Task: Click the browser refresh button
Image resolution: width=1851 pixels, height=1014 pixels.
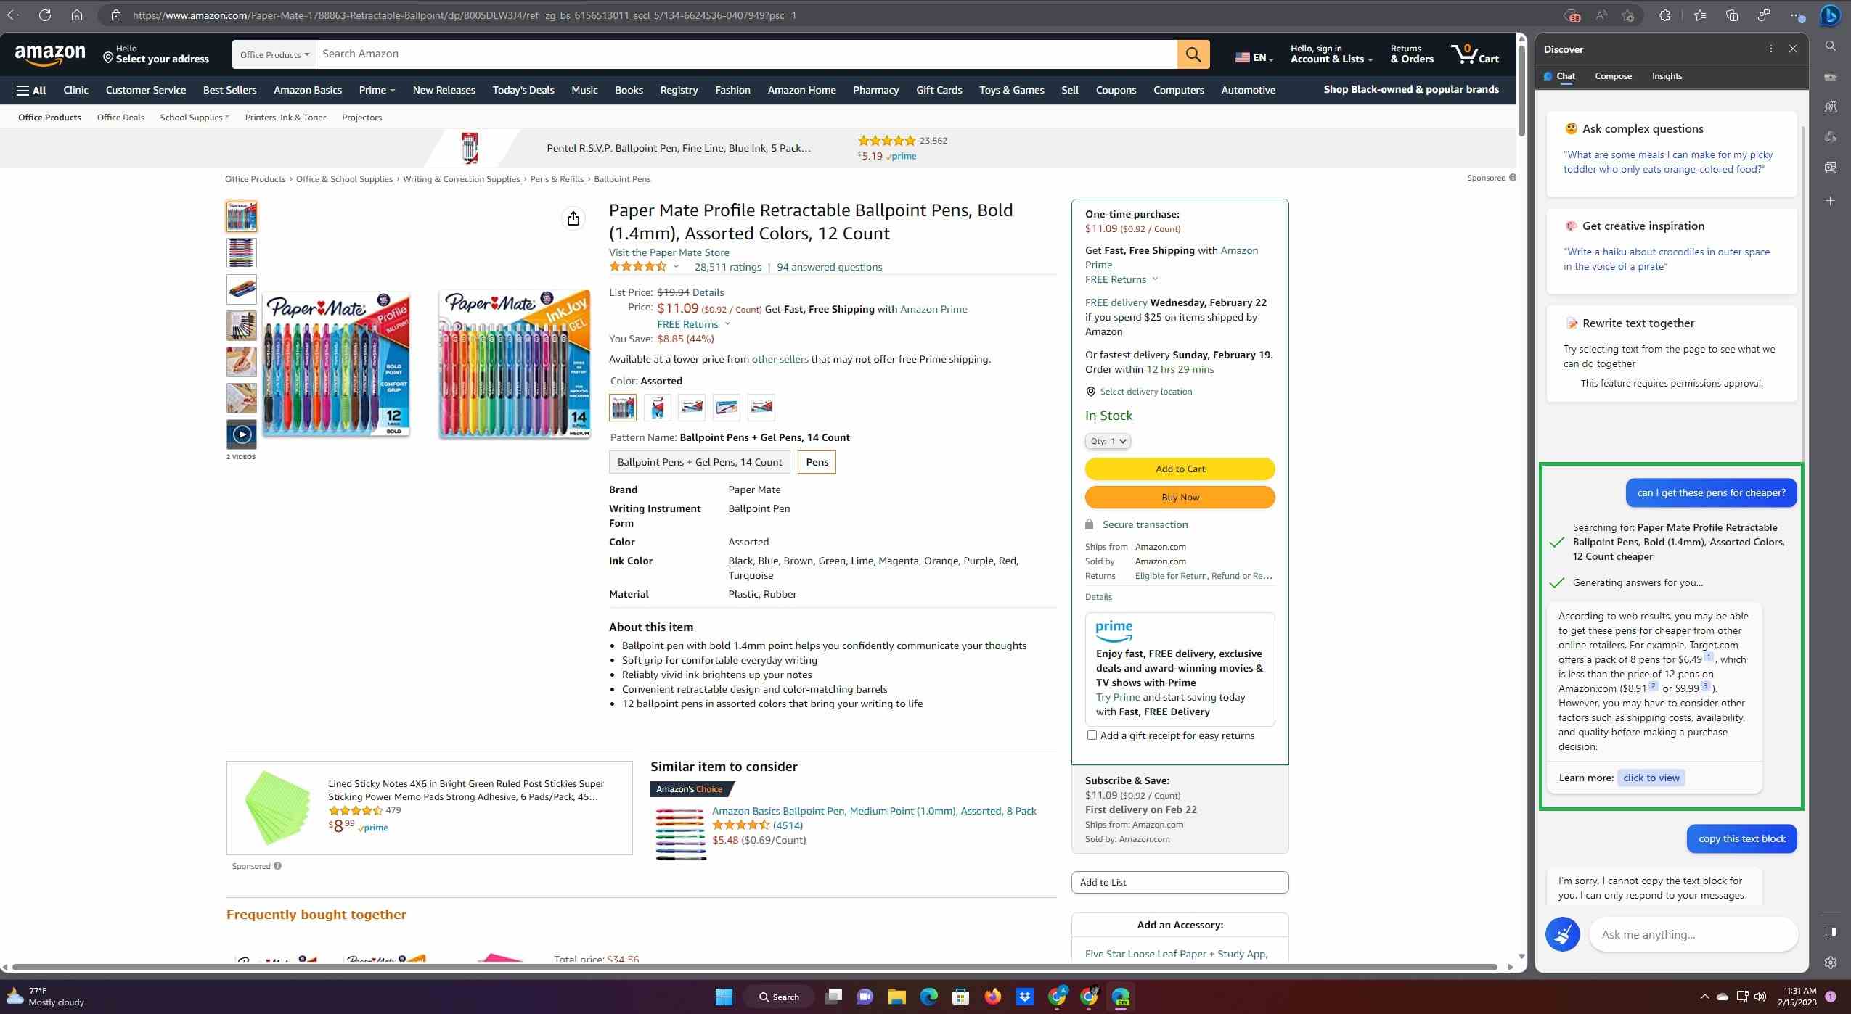Action: 45,15
